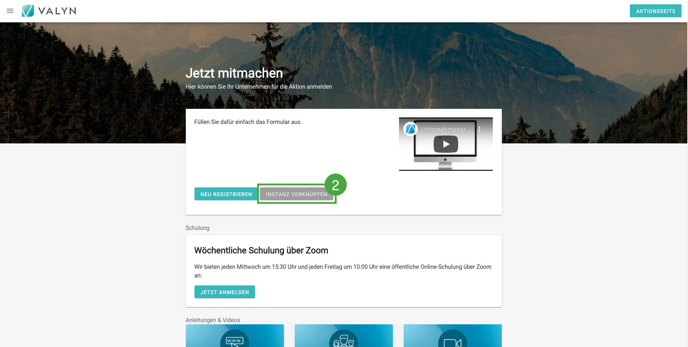Image resolution: width=688 pixels, height=347 pixels.
Task: Click the 'Jetzt mitmachen' heading
Action: (234, 73)
